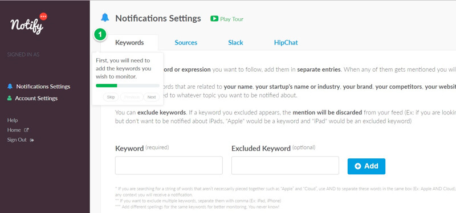Screen dimensions: 456x213
Task: Click the blue bell icon beside page title
Action: (105, 18)
